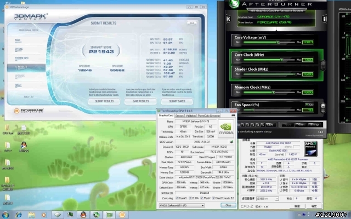
Task: Select the text document icon on the desktop
Action: (24, 130)
